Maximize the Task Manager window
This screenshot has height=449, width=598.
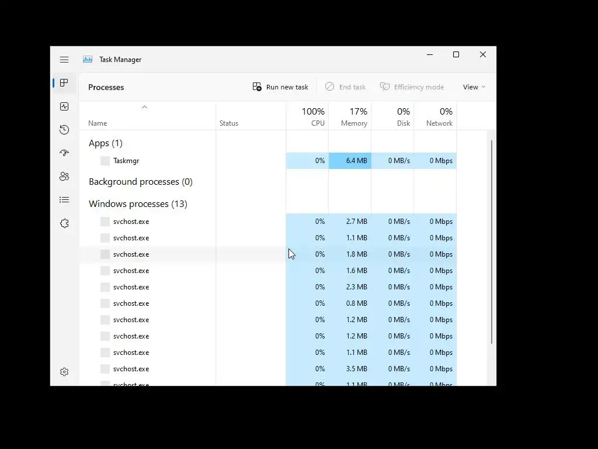pyautogui.click(x=456, y=54)
